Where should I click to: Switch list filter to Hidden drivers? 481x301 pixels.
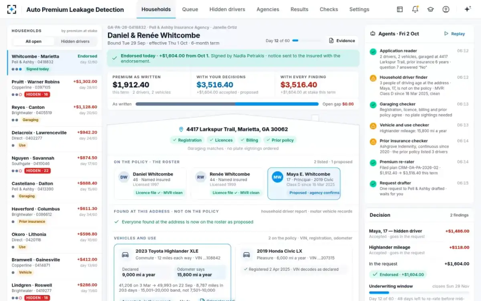point(75,41)
